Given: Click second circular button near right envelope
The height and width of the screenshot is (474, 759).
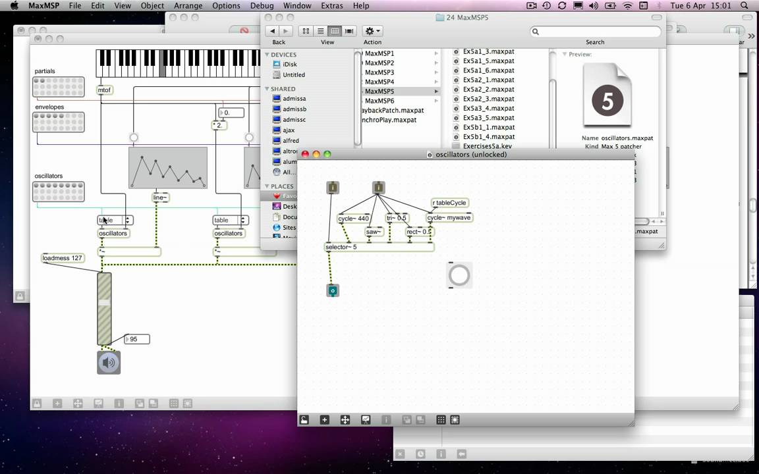Looking at the screenshot, I should coord(249,138).
